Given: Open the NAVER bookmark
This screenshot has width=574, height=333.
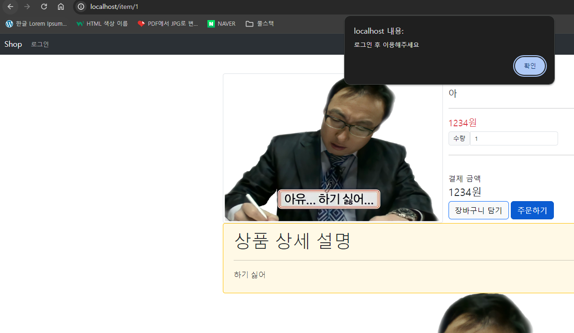Looking at the screenshot, I should pyautogui.click(x=221, y=23).
